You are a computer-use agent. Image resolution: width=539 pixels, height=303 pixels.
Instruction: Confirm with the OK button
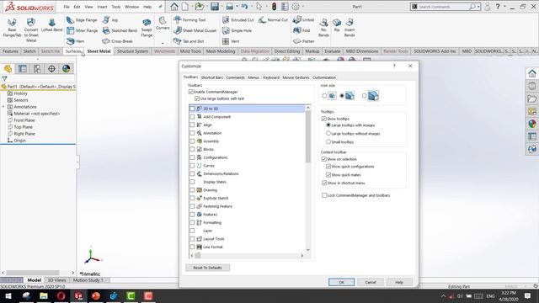[x=341, y=282]
